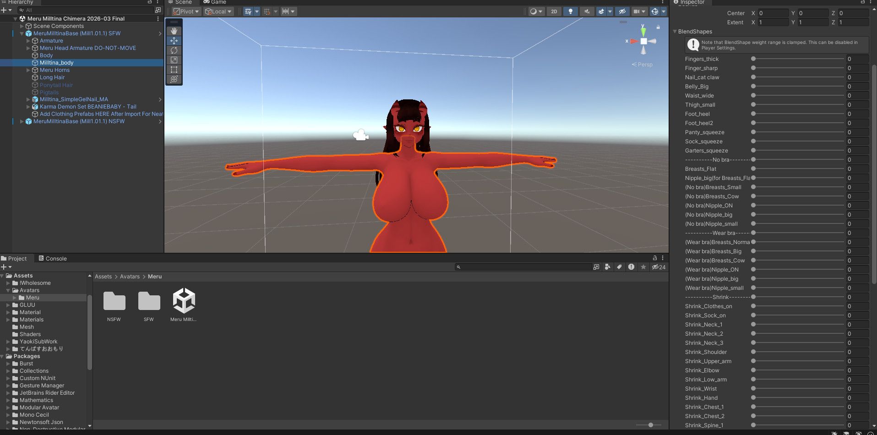
Task: Toggle the scene grid visibility button
Action: [248, 11]
